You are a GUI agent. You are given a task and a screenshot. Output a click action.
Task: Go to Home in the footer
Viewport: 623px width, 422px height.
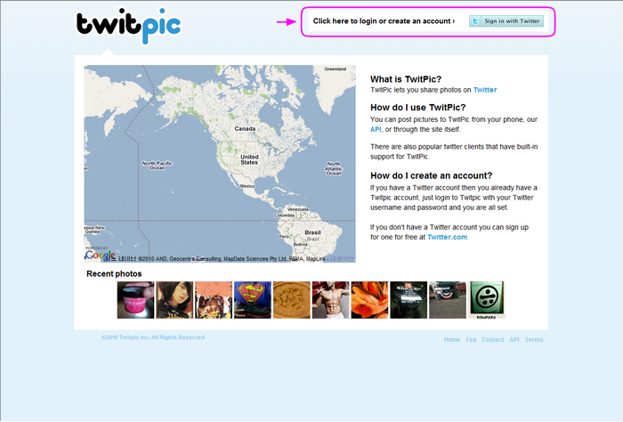452,340
